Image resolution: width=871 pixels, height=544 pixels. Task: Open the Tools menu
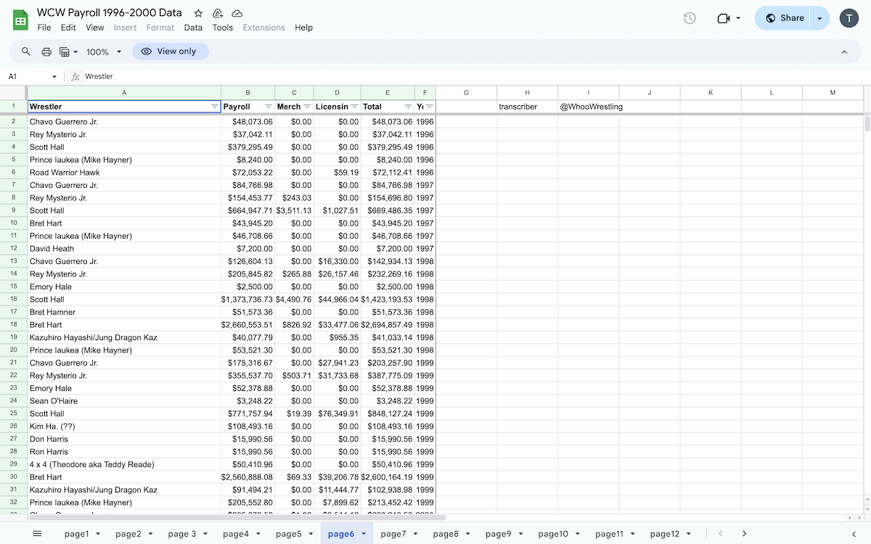coord(223,28)
